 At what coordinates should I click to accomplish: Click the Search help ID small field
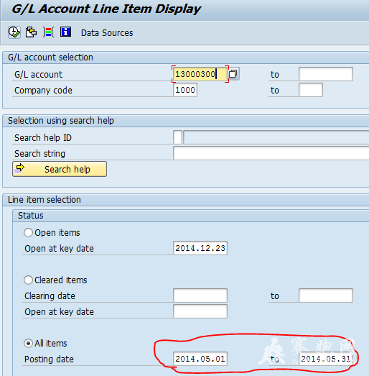(177, 137)
